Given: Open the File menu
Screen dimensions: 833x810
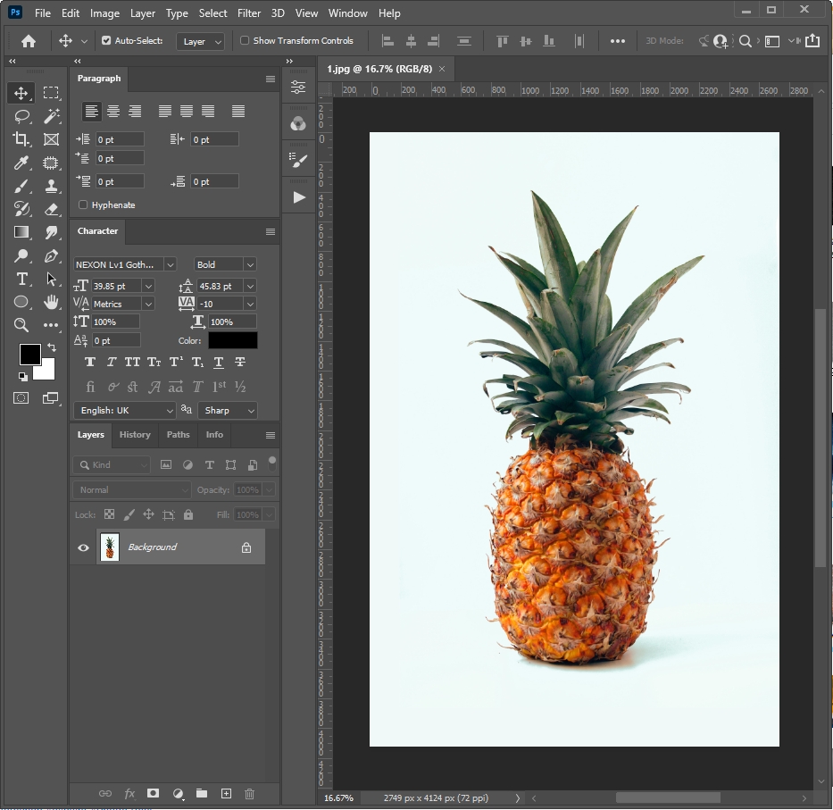Looking at the screenshot, I should coord(43,13).
